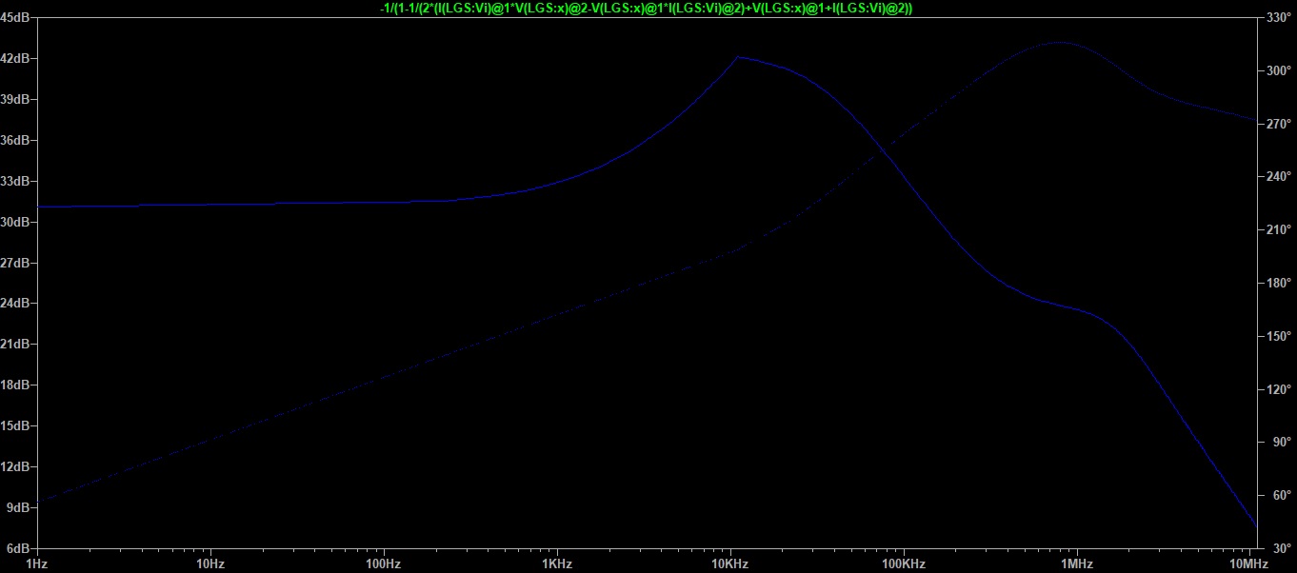Click the magnitude curve's sharp peak near 10KHz
1297x573 pixels.
pos(737,57)
